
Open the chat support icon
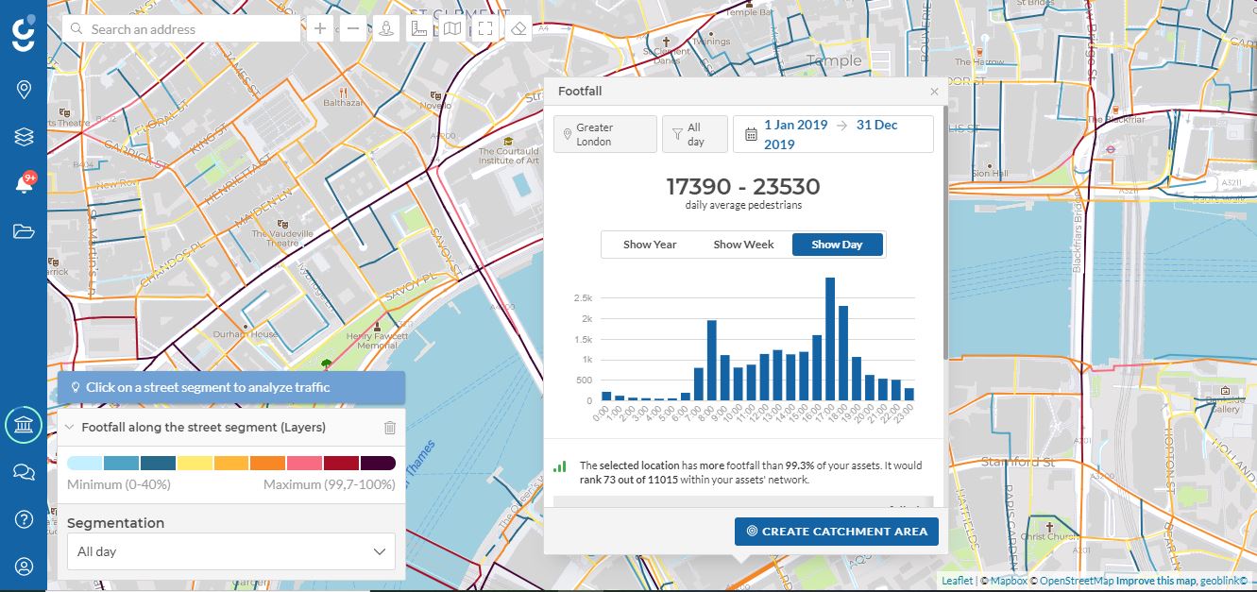(23, 471)
